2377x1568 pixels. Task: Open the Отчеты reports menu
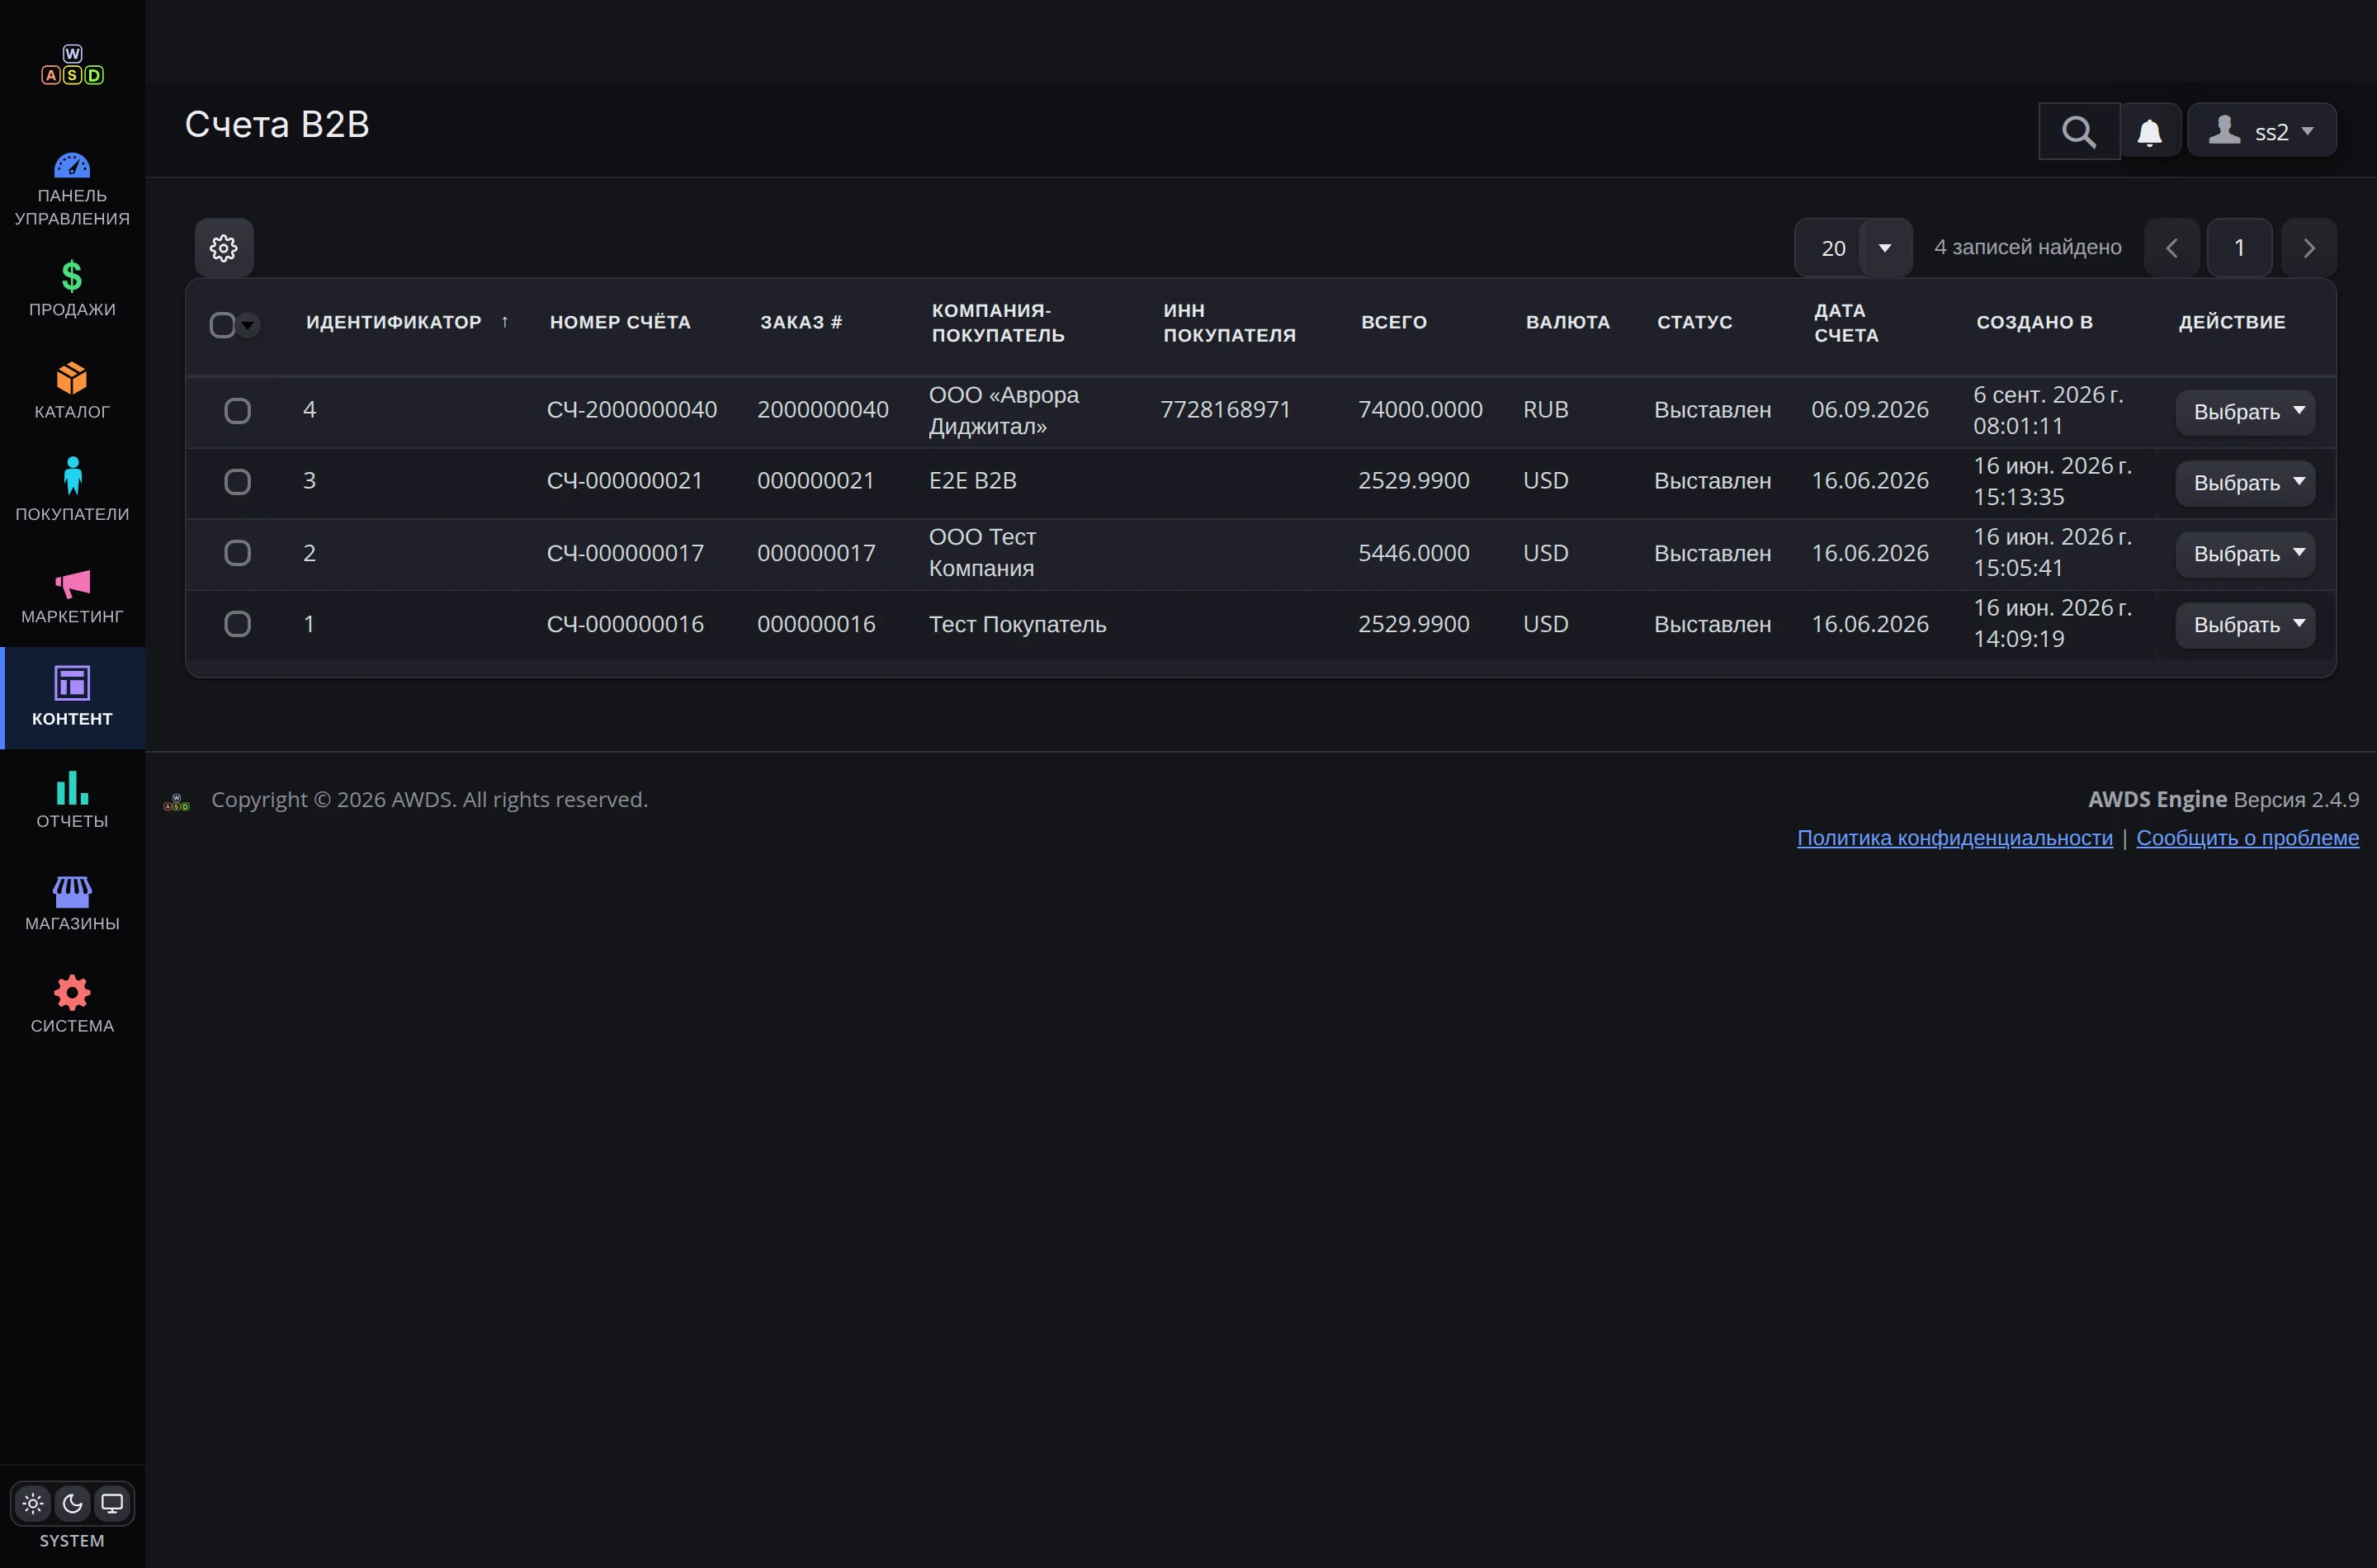pyautogui.click(x=72, y=800)
